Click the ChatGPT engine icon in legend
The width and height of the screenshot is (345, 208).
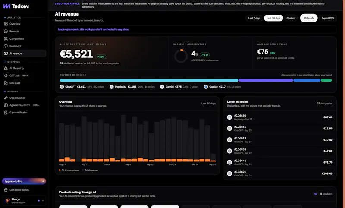tap(62, 87)
